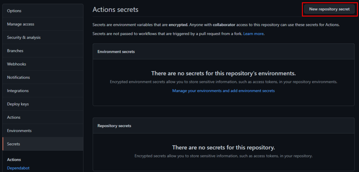Select the Deploy keys menu item
359x172 pixels.
coord(18,104)
